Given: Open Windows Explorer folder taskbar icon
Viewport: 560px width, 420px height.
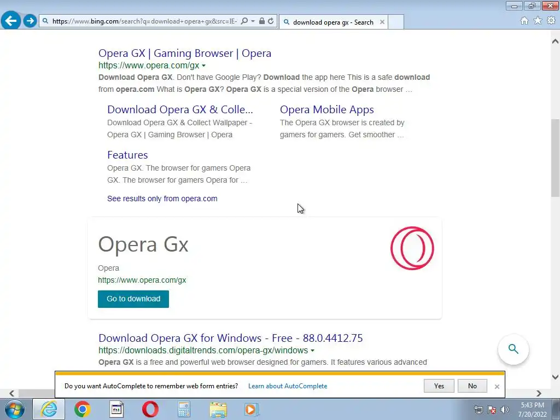Looking at the screenshot, I should 218,410.
